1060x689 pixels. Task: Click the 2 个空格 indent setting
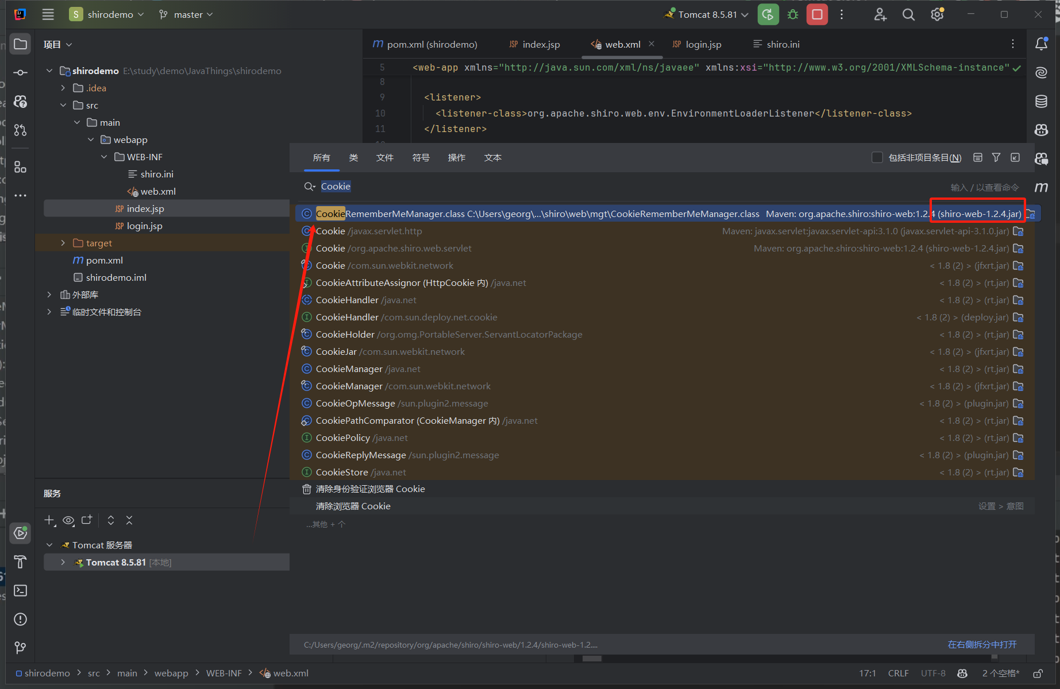1000,673
